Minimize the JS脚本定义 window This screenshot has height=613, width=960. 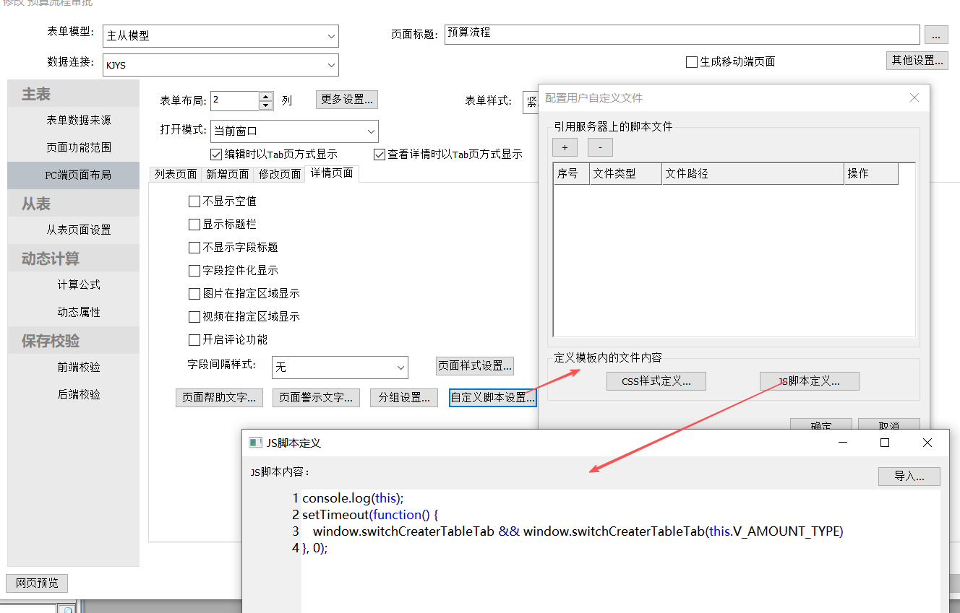(842, 443)
